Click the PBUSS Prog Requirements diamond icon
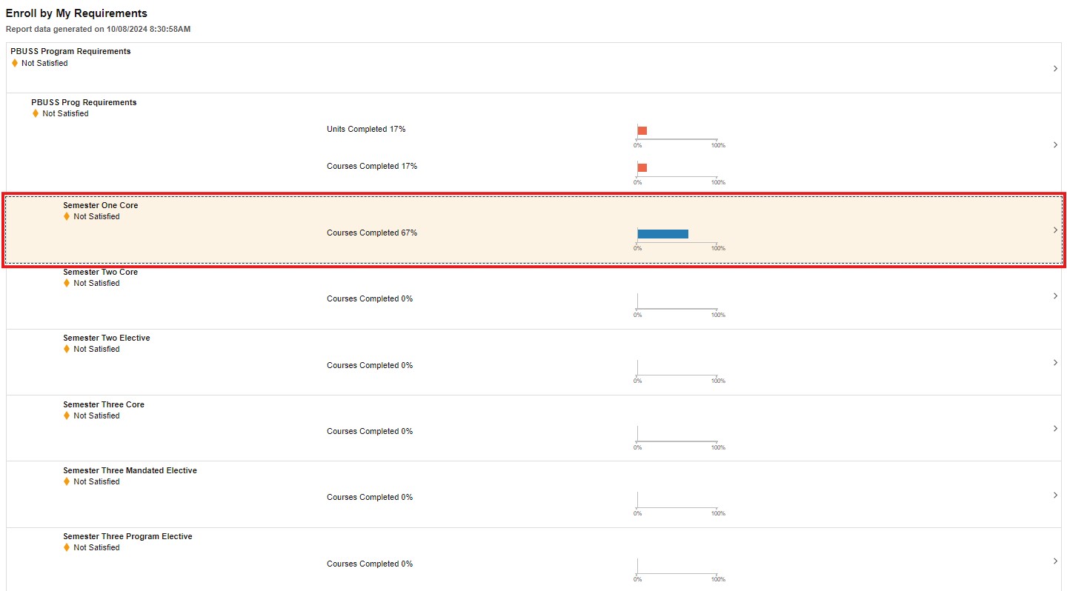Image resolution: width=1067 pixels, height=591 pixels. pyautogui.click(x=36, y=114)
